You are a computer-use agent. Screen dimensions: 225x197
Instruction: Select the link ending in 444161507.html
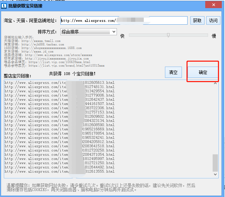(x=59, y=104)
